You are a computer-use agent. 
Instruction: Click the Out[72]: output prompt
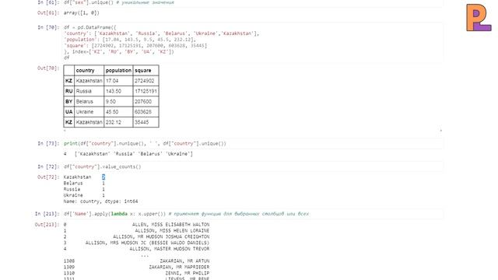(48, 177)
